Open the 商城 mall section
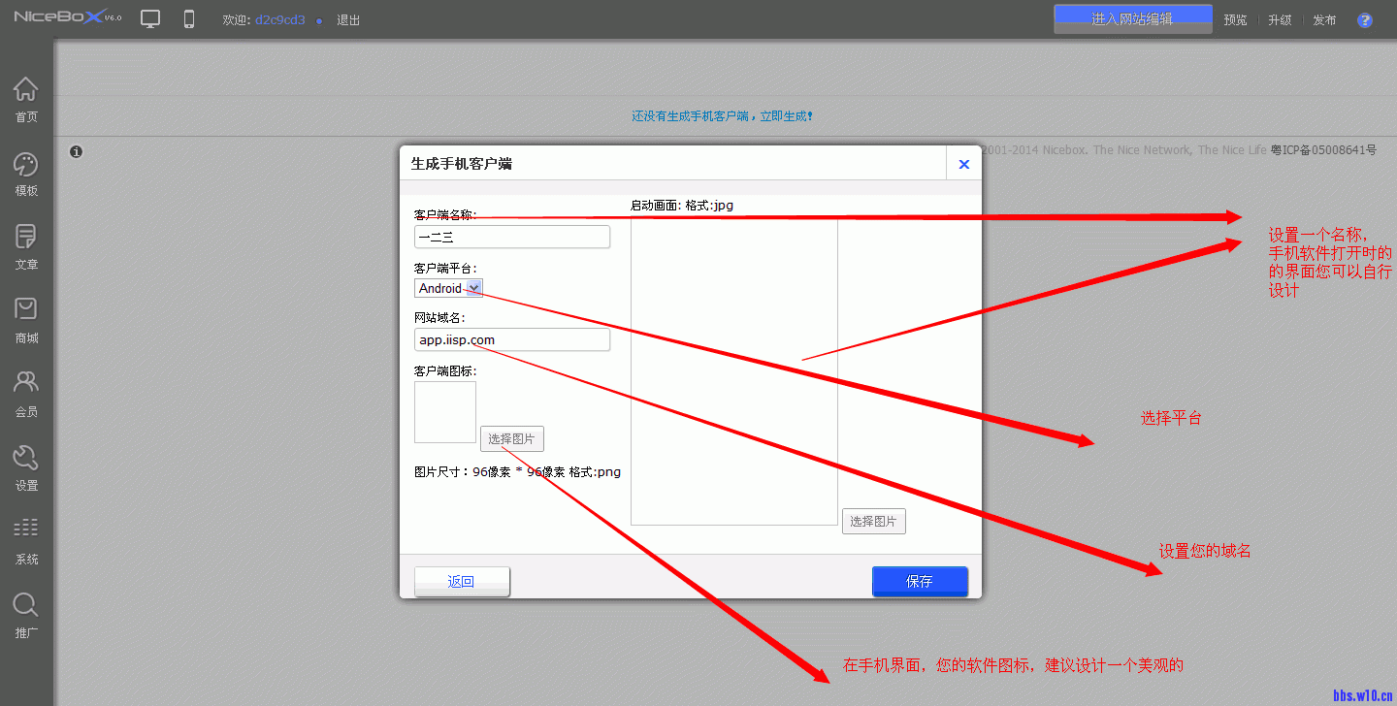 pos(26,318)
